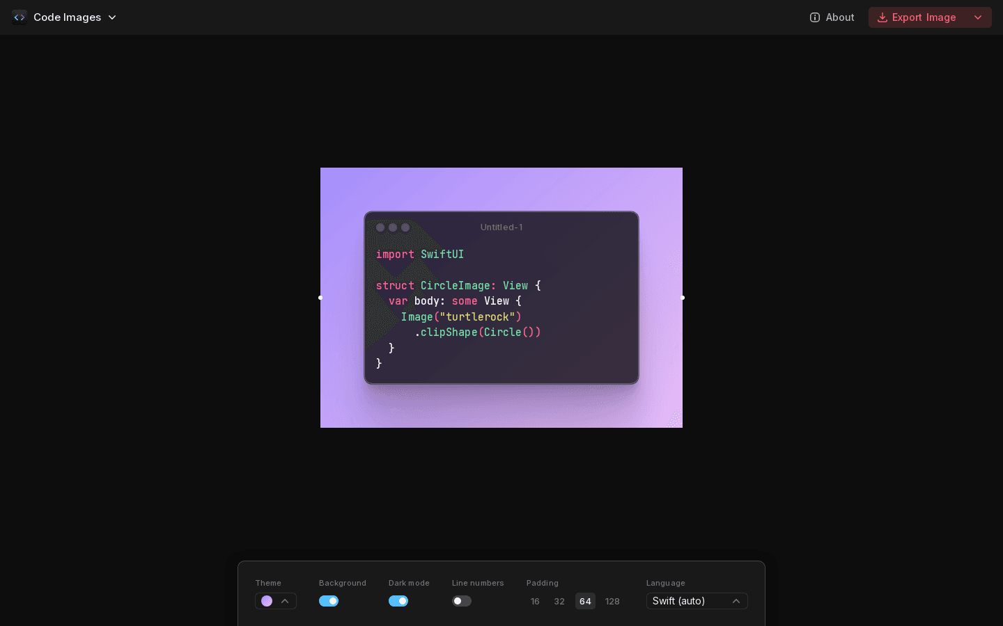
Task: Open the export options chevron
Action: [x=978, y=17]
